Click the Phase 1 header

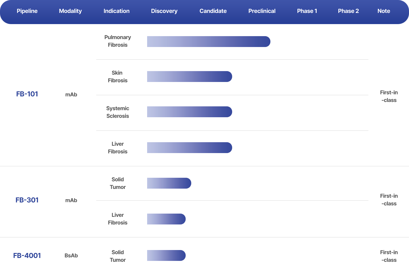tap(307, 11)
